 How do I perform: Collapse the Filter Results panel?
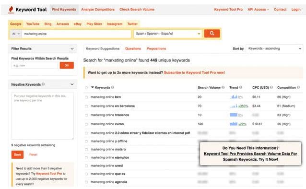pos(72,48)
